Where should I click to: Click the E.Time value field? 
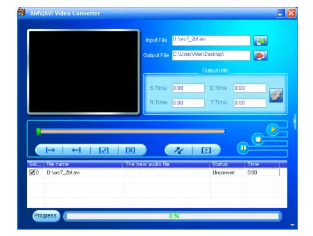point(250,88)
